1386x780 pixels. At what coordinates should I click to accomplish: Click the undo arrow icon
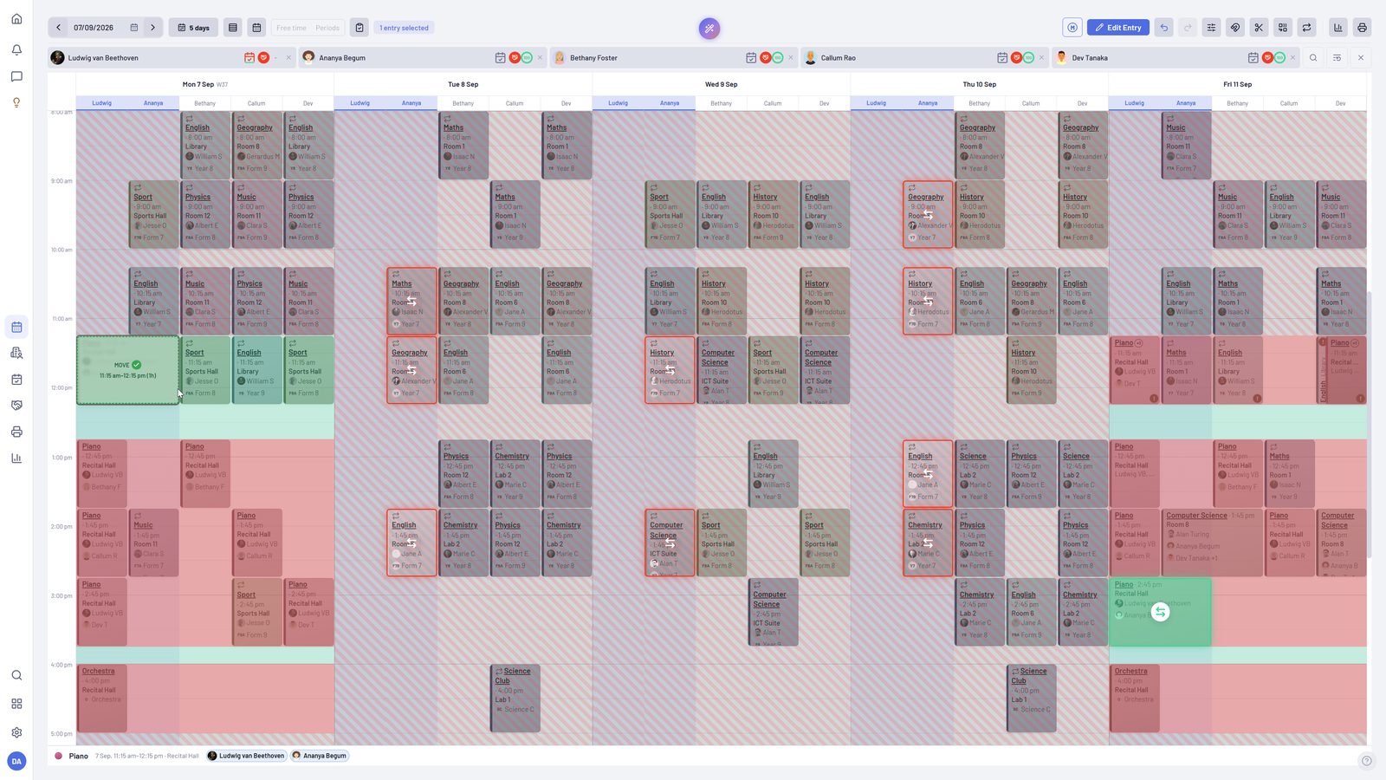(1164, 28)
